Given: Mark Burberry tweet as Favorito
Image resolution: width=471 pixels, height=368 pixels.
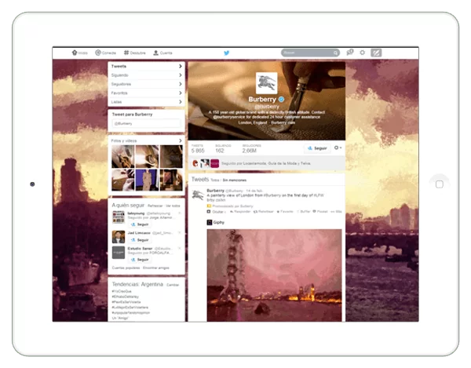Looking at the screenshot, I should pyautogui.click(x=285, y=212).
